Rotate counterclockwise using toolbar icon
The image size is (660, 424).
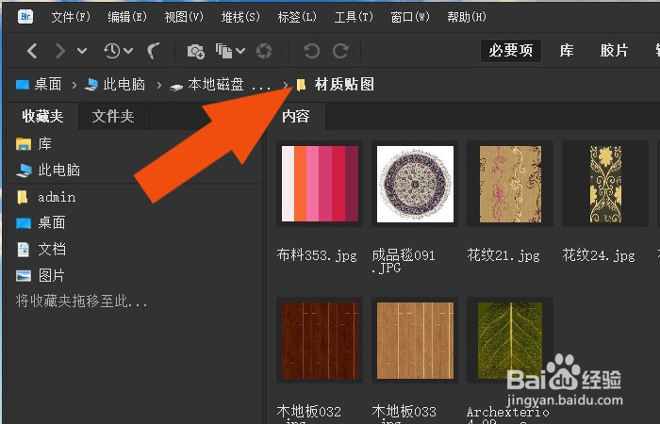pos(311,51)
